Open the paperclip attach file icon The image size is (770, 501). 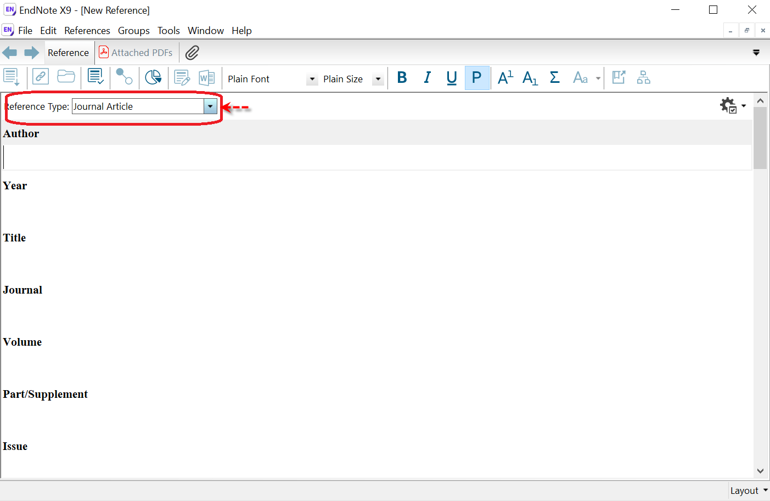click(192, 53)
